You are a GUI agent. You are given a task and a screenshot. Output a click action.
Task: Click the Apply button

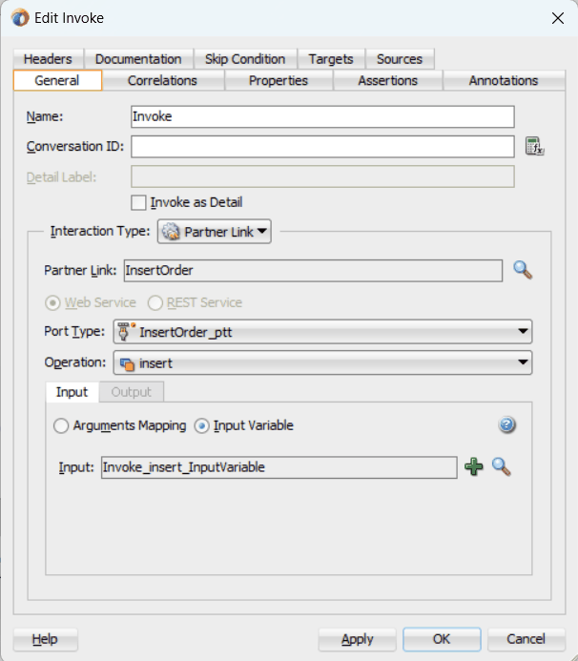pos(357,639)
